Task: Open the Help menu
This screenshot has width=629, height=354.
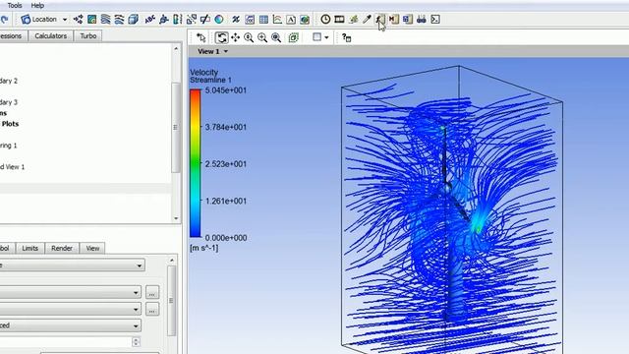Action: (x=37, y=5)
